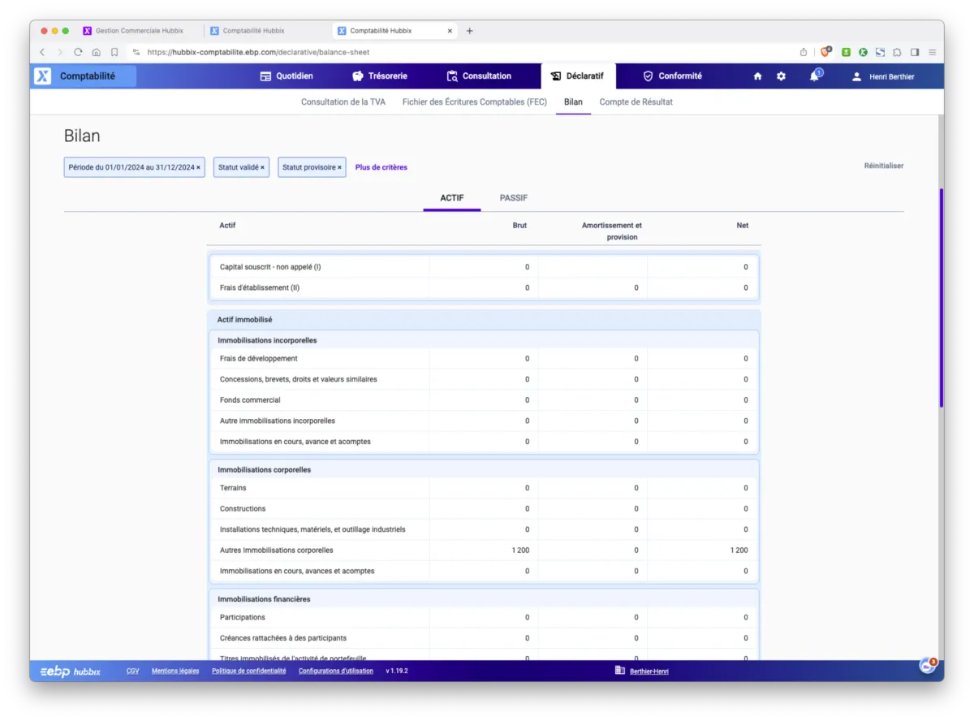Open settings via the gear icon
Viewport: 974px width, 721px height.
(x=781, y=76)
